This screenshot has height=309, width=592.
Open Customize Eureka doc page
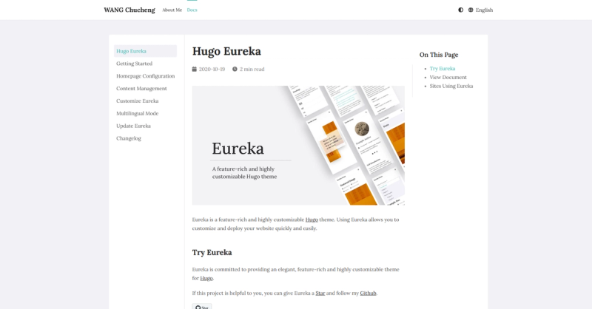(138, 101)
